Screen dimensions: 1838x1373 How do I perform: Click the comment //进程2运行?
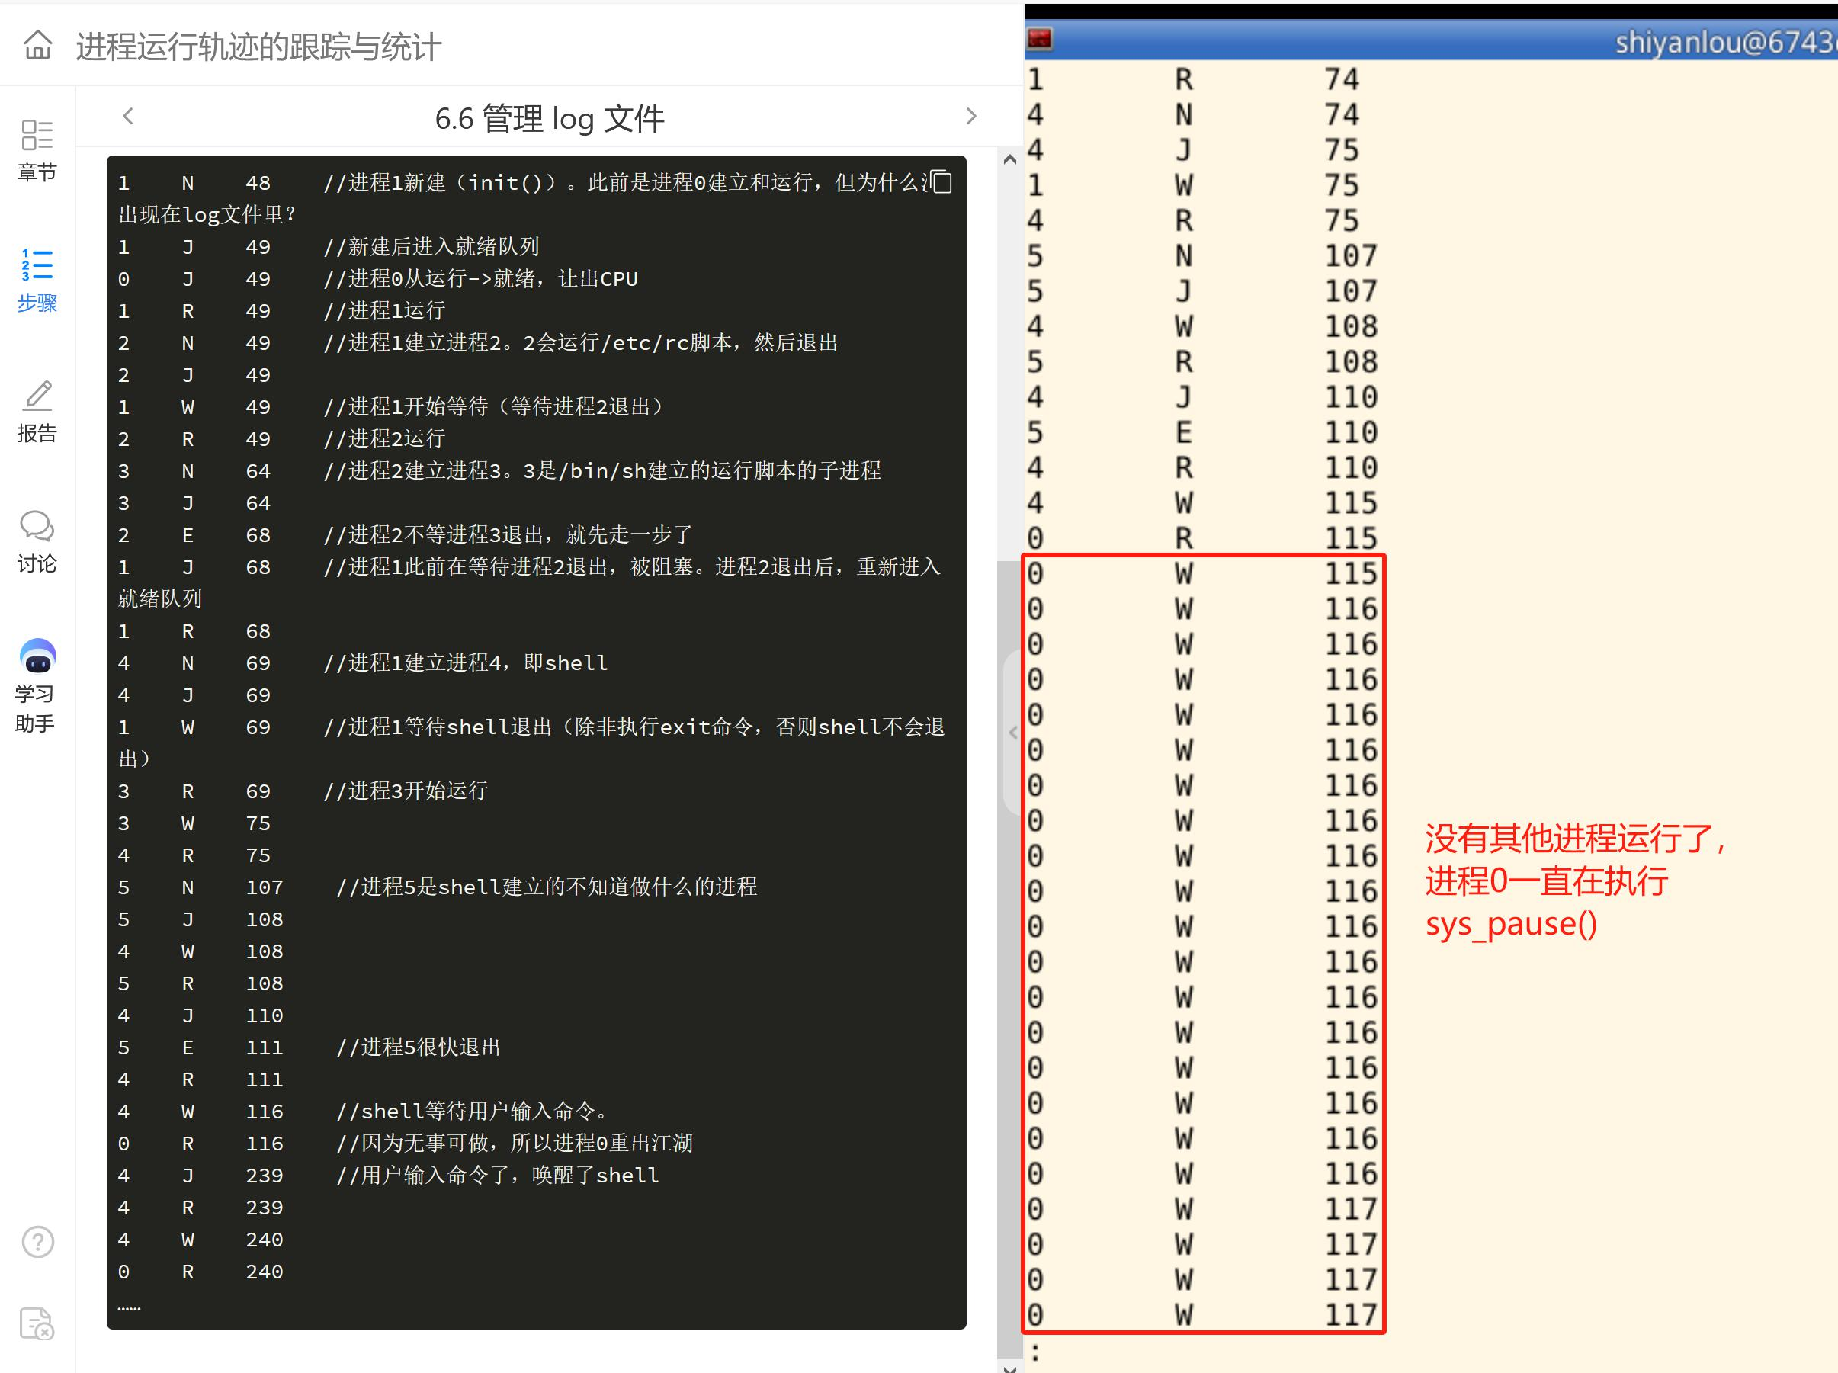[x=385, y=439]
